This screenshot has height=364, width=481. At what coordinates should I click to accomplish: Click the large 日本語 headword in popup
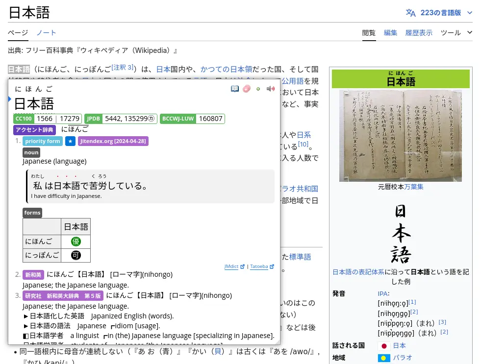click(x=34, y=104)
